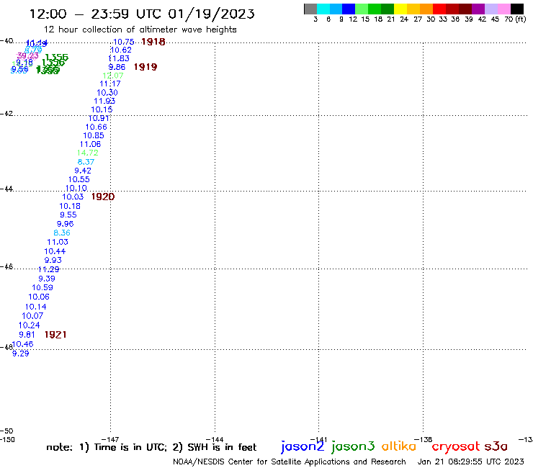
Task: Click the cyan swatch in the legend bar
Action: point(323,9)
